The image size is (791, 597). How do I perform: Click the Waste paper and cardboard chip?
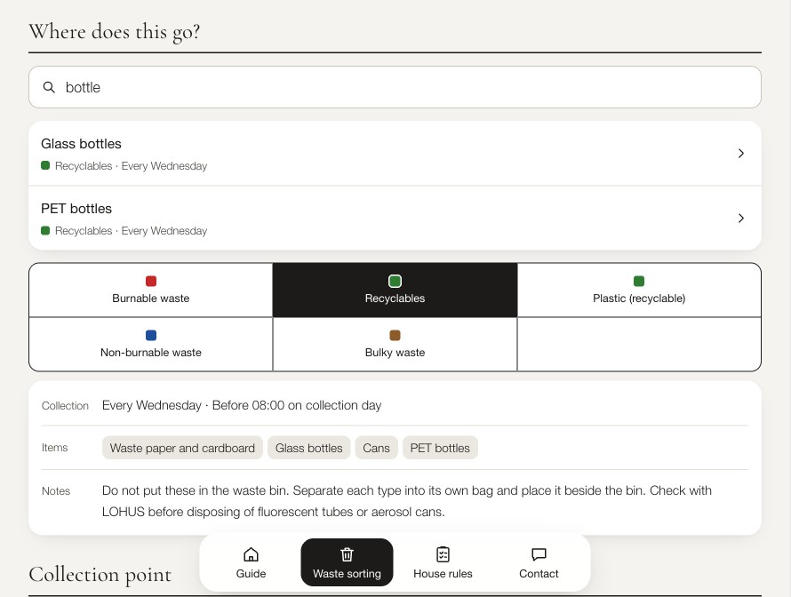(182, 448)
